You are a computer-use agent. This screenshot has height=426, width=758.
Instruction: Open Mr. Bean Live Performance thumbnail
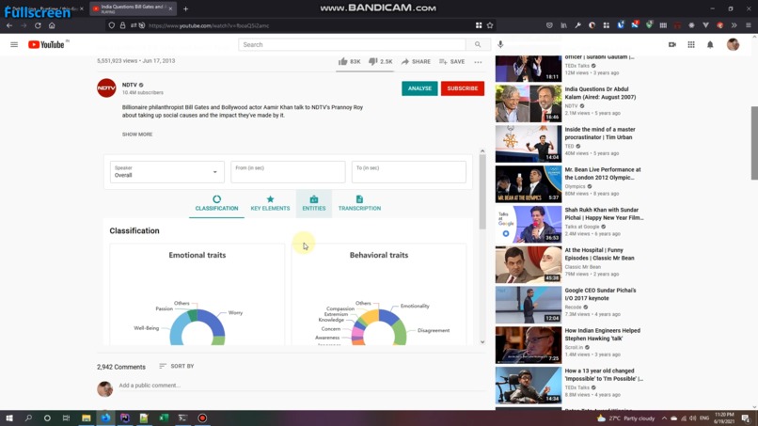coord(529,183)
